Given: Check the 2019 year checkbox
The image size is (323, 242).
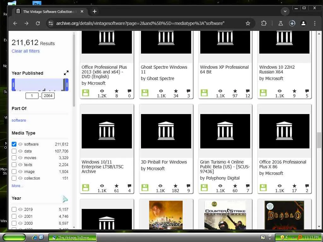Looking at the screenshot, I should [x=14, y=210].
